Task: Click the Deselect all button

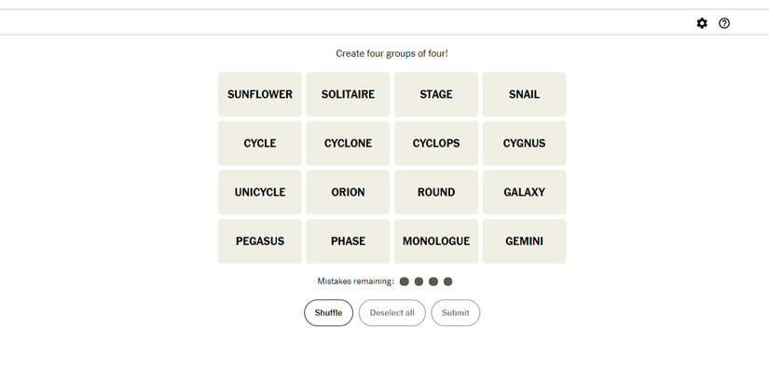Action: coord(391,313)
